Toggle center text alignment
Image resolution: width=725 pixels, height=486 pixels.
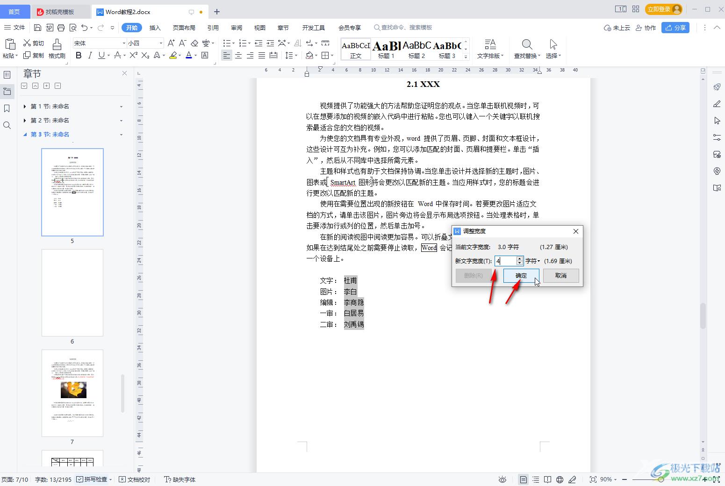[x=238, y=55]
